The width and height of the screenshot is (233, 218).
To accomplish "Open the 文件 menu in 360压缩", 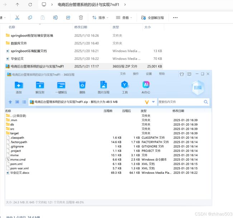I will coord(123,74).
